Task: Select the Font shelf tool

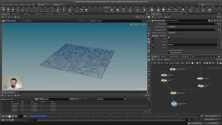Action: (x=63, y=10)
